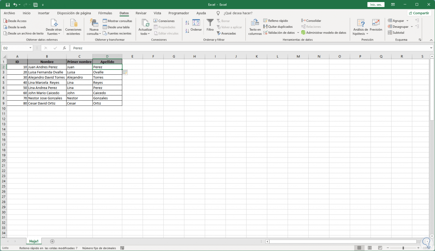Viewport: 435px width, 251px height.
Task: Switch to Page Layout view
Action: coord(370,248)
